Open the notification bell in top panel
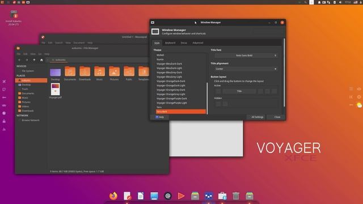 tap(319, 2)
